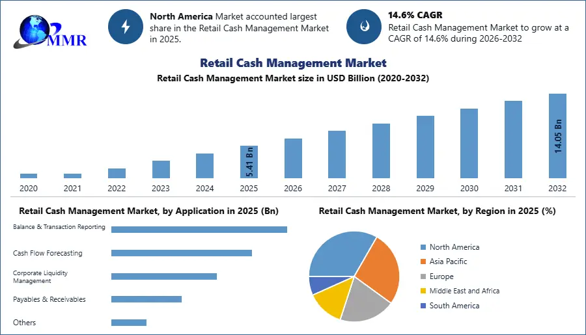
Task: Click the 'during 2026-2032' CAGR description text
Action: coord(486,39)
